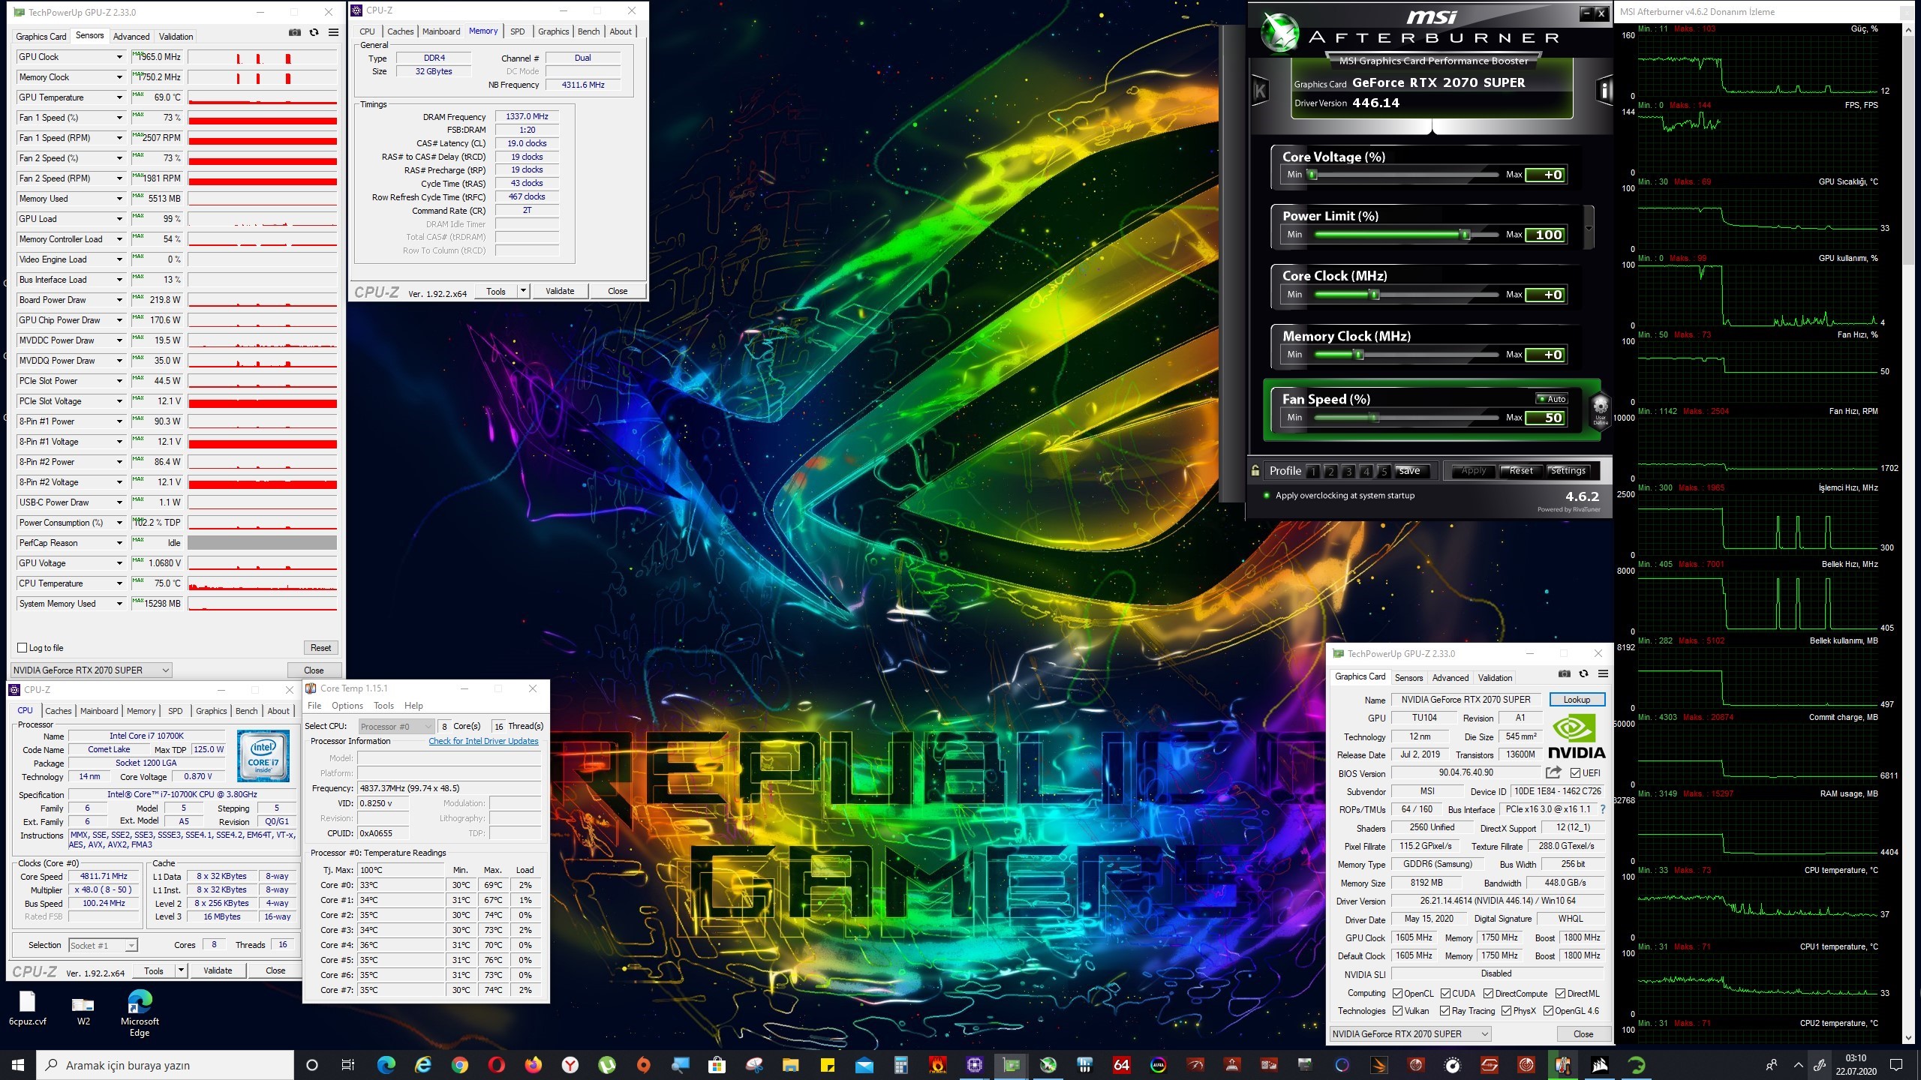Open Mainboard tab in CPU-Z Memory window
The width and height of the screenshot is (1921, 1080).
click(441, 31)
